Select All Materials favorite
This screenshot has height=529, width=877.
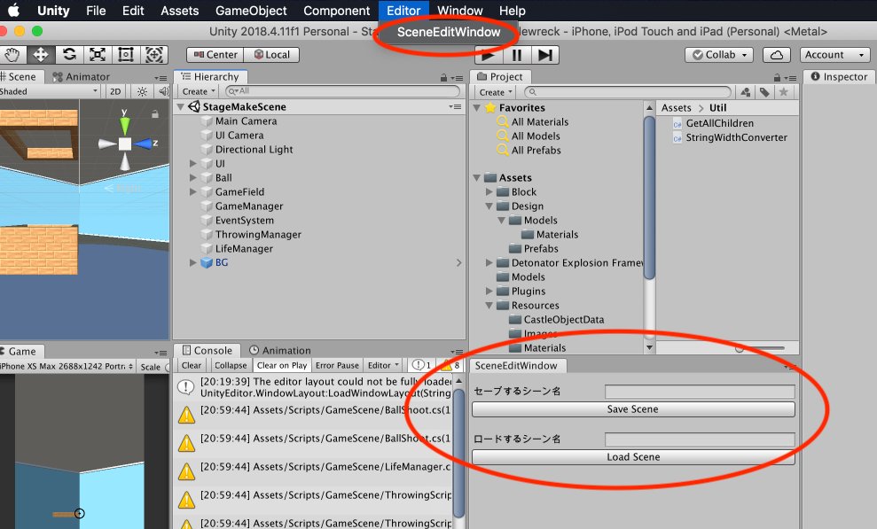pos(540,121)
